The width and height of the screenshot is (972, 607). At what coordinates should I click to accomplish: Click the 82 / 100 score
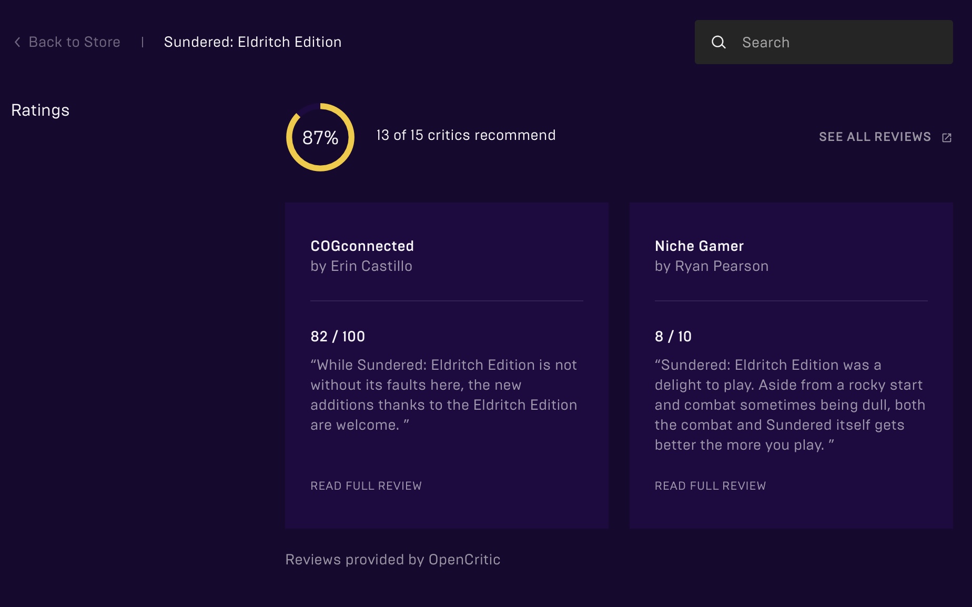tap(338, 337)
